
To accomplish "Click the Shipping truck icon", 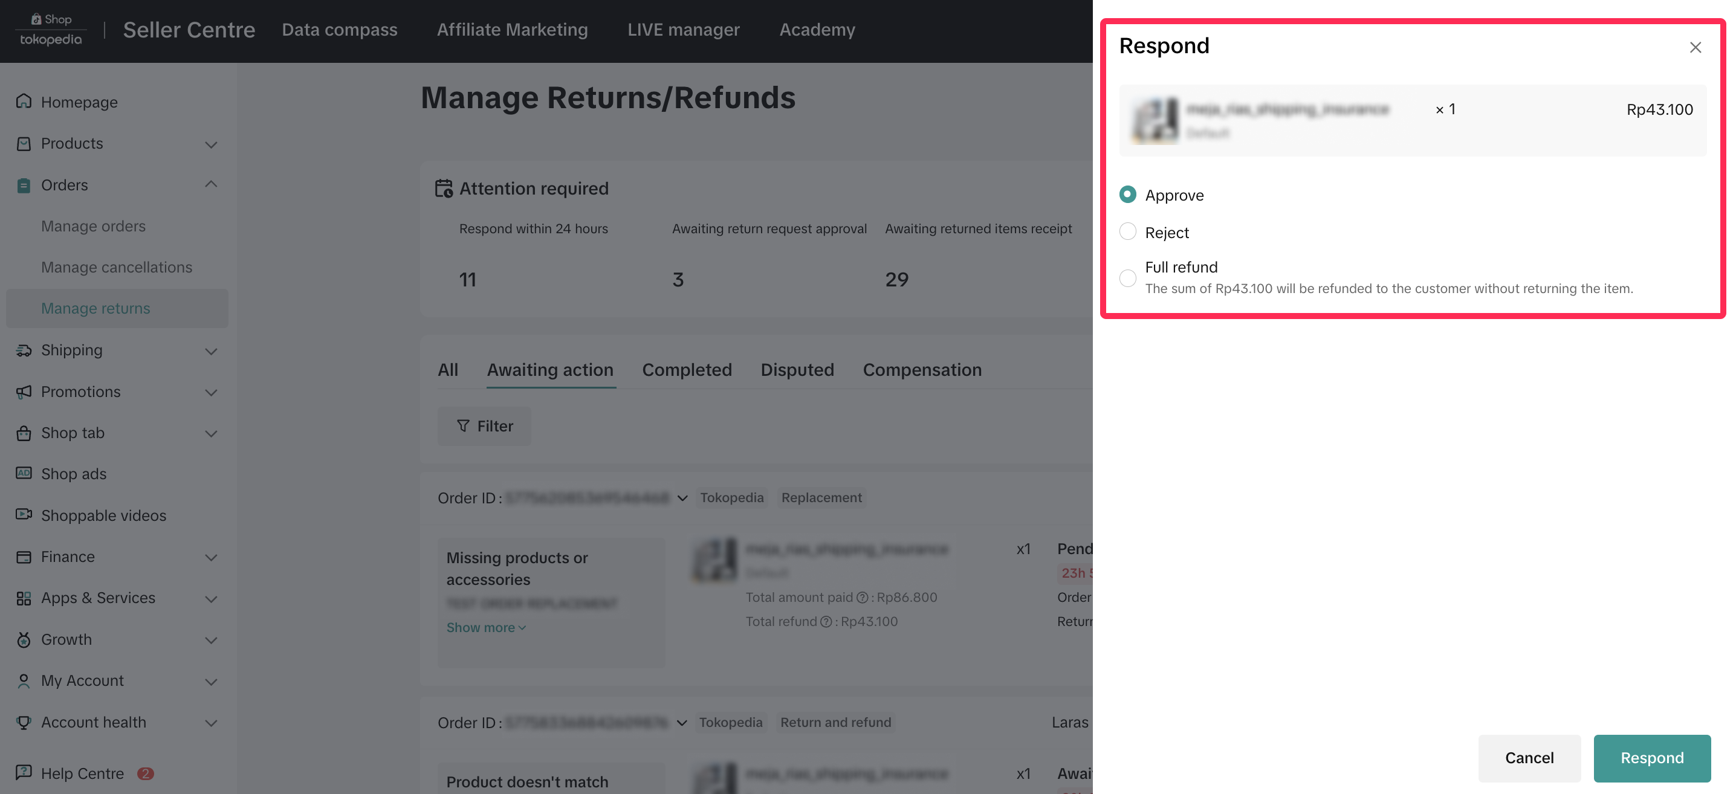I will 24,350.
